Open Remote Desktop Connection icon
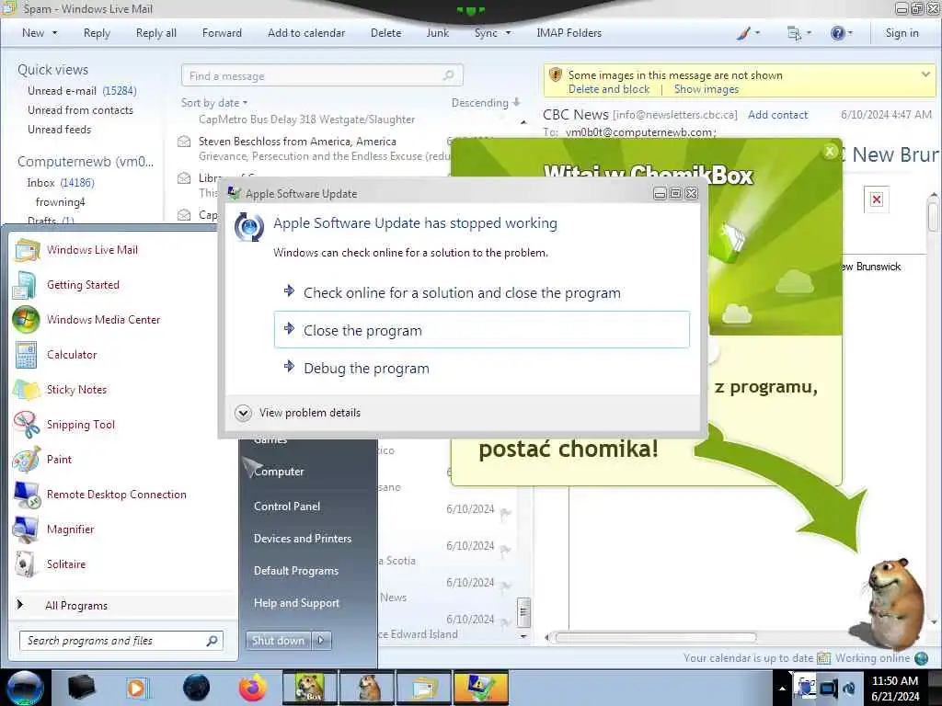Image resolution: width=942 pixels, height=706 pixels. [x=27, y=495]
